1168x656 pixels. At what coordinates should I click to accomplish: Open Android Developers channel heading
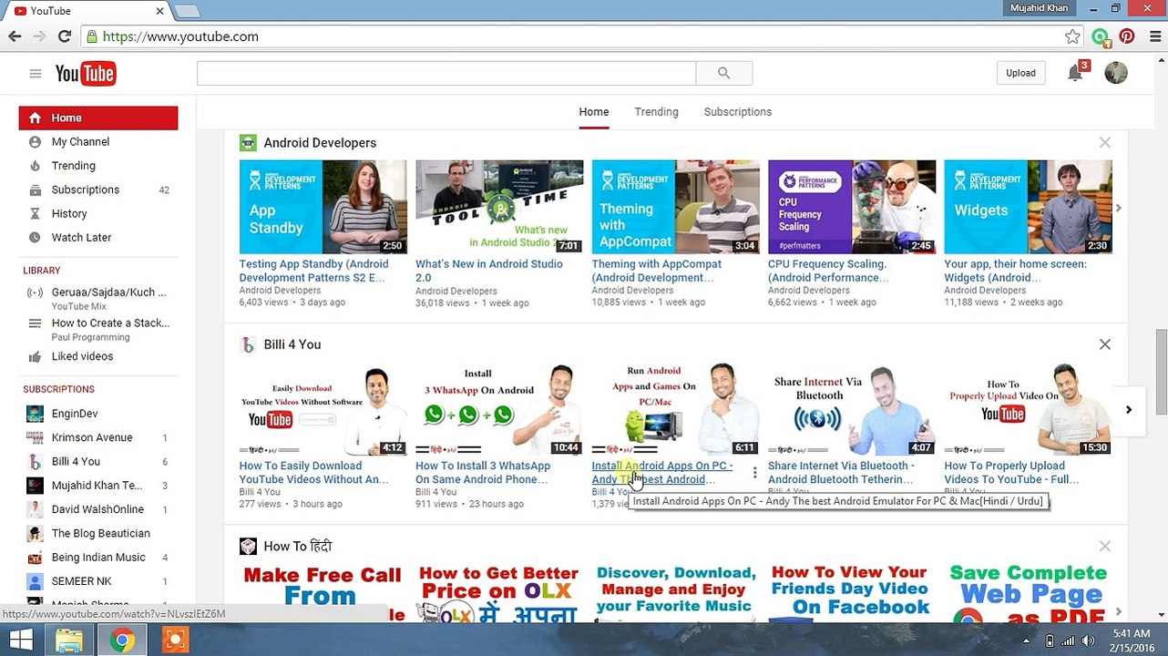coord(320,143)
